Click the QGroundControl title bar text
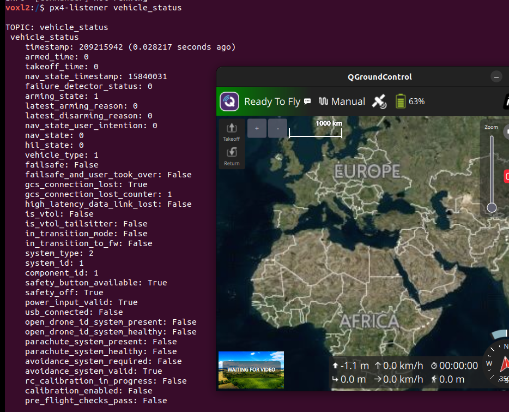This screenshot has width=509, height=412. 379,77
